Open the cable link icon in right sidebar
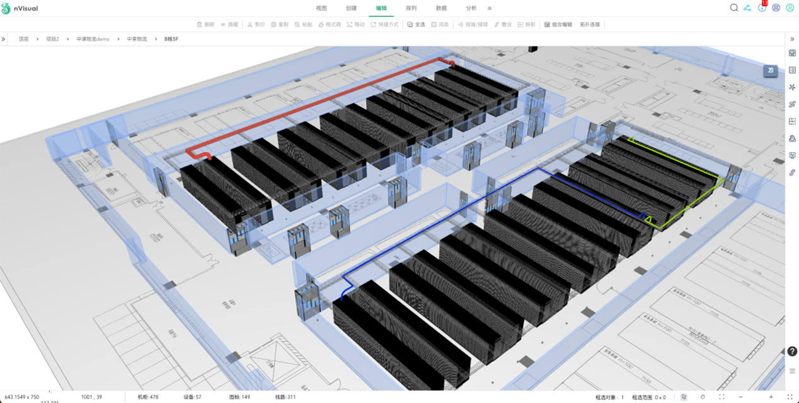 (x=793, y=104)
